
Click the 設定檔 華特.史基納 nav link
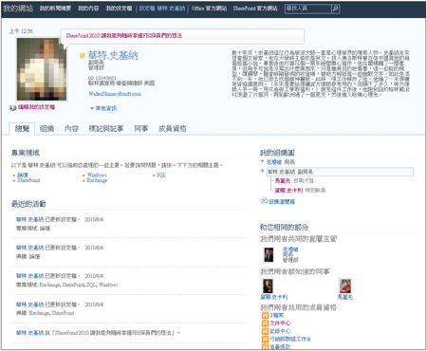[x=162, y=9]
